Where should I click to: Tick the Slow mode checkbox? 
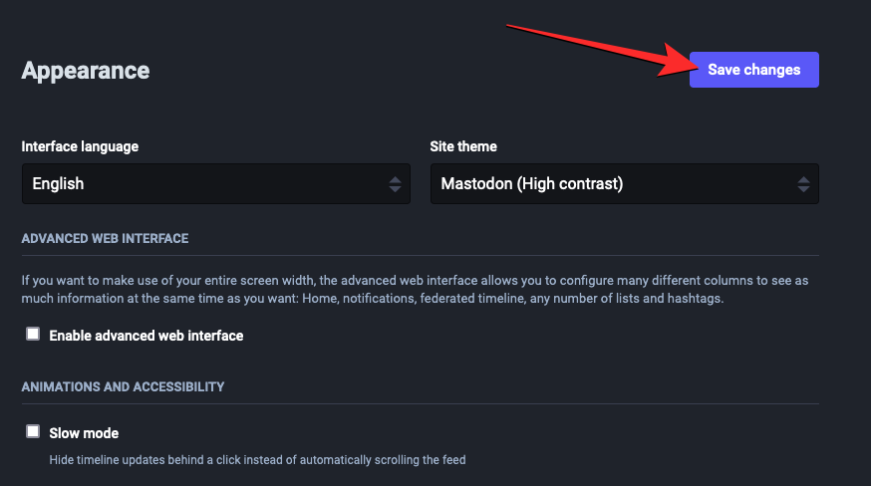33,432
